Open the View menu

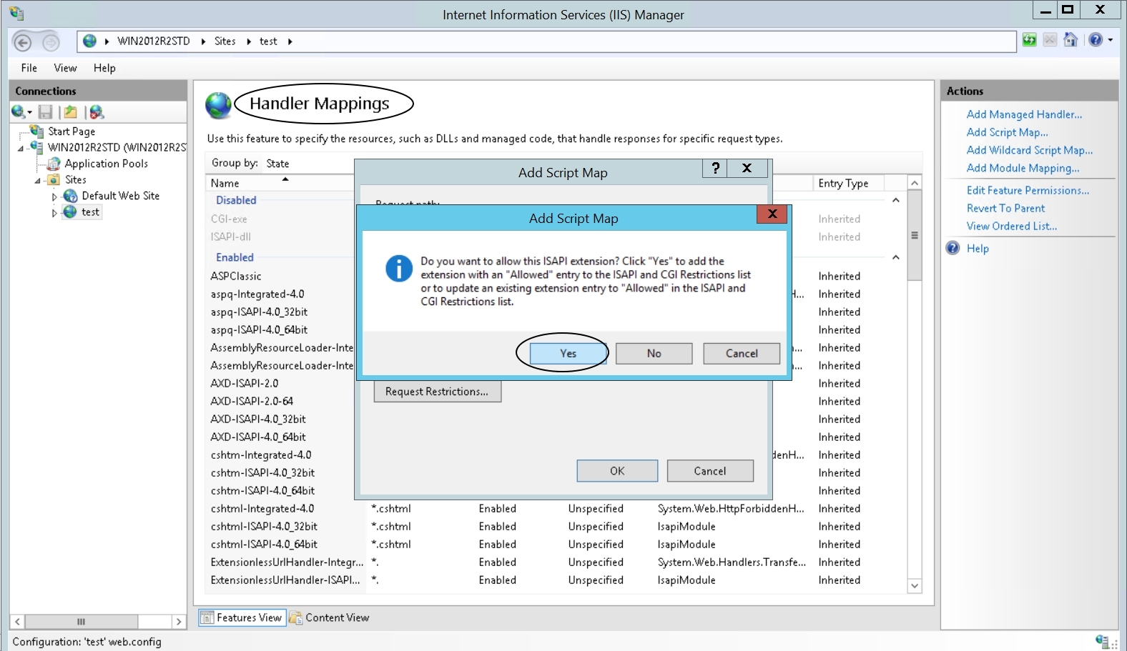click(65, 68)
